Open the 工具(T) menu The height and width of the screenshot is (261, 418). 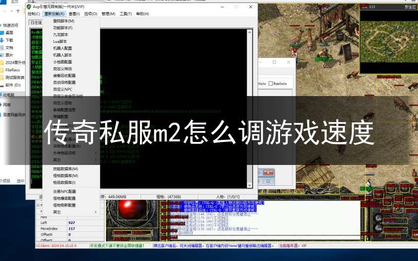[x=125, y=14]
